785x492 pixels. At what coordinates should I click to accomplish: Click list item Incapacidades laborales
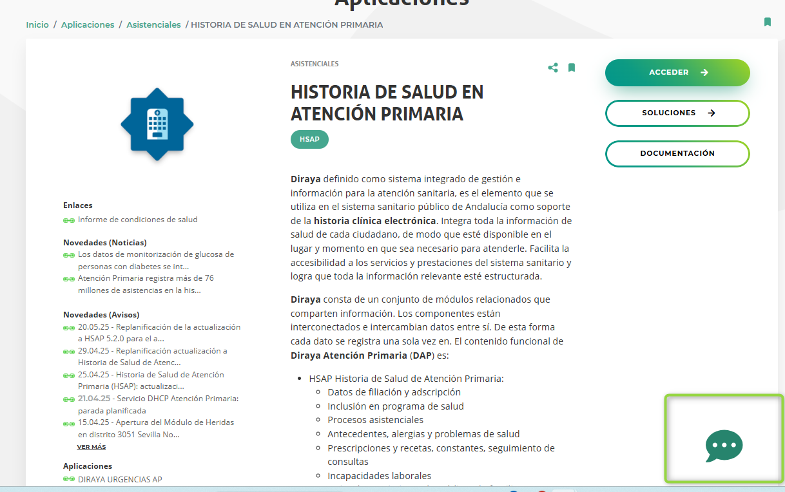pyautogui.click(x=380, y=476)
